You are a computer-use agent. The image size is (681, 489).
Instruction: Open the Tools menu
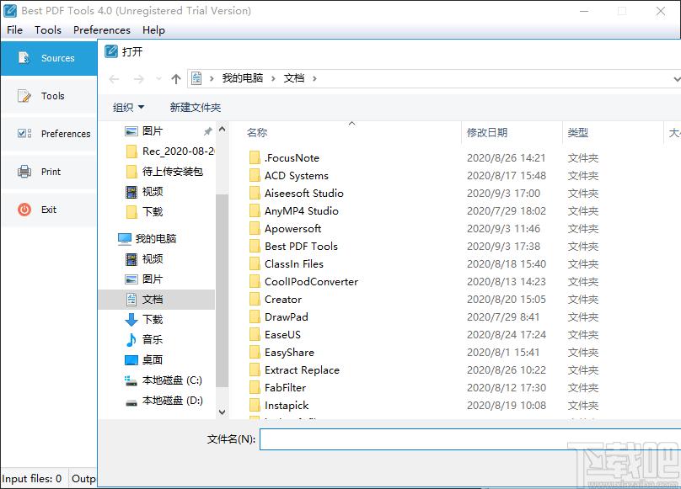(x=48, y=30)
